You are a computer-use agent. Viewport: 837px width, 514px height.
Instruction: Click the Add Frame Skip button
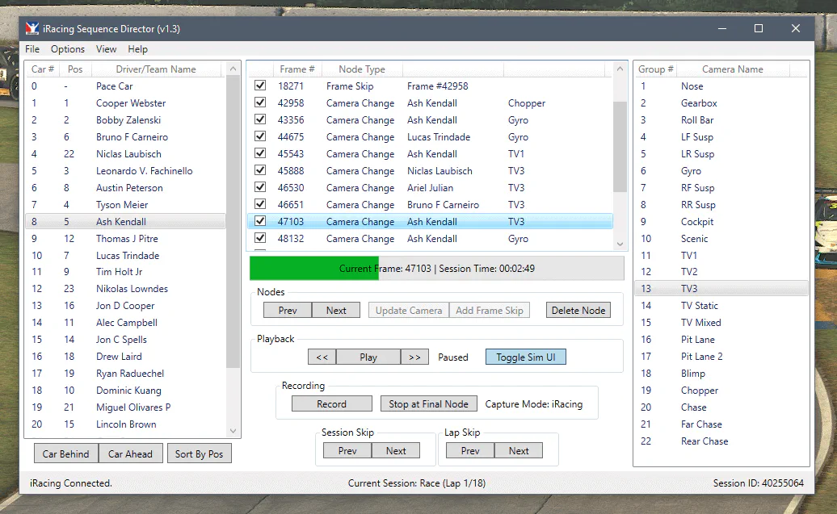[x=490, y=311]
